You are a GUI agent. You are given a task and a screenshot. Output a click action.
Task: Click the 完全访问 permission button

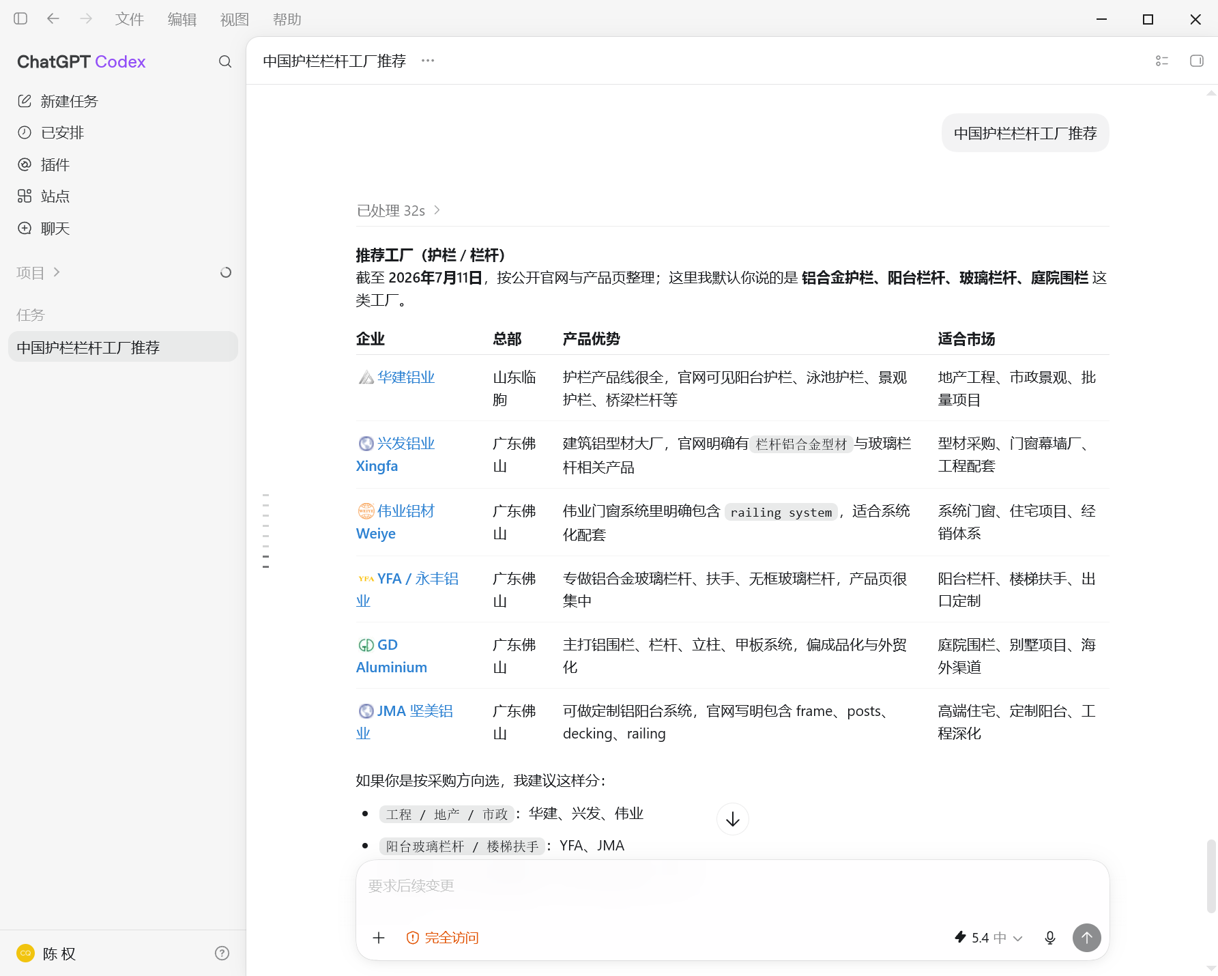point(442,938)
